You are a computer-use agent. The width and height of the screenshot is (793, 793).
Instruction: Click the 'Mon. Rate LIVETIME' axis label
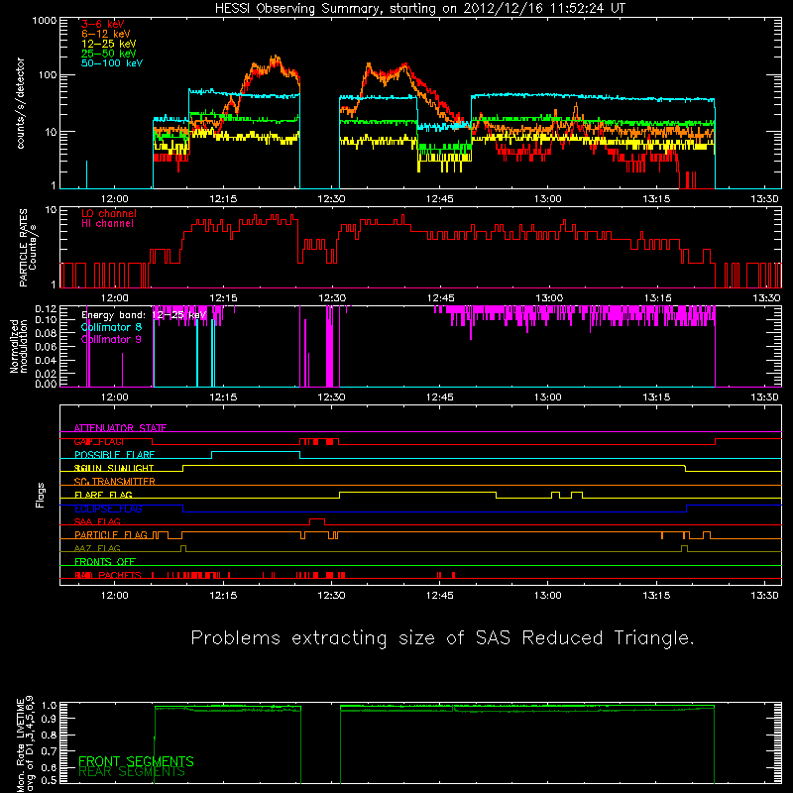(x=20, y=743)
